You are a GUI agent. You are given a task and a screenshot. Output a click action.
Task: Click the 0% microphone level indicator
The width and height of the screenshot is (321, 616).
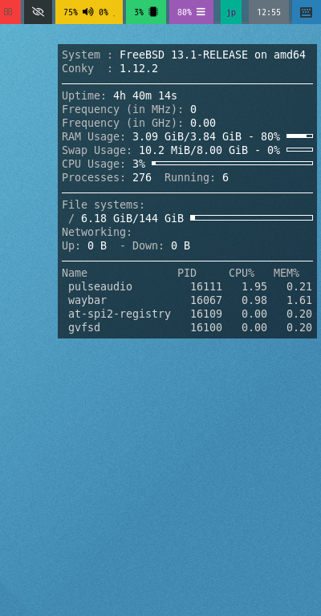coord(104,12)
